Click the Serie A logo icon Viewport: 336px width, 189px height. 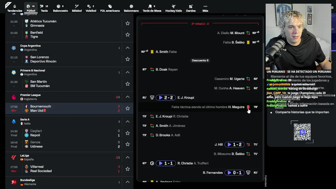(14, 122)
